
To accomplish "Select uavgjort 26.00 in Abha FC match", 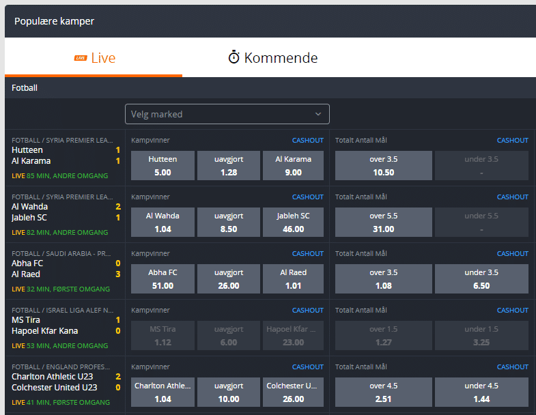I will (x=229, y=279).
